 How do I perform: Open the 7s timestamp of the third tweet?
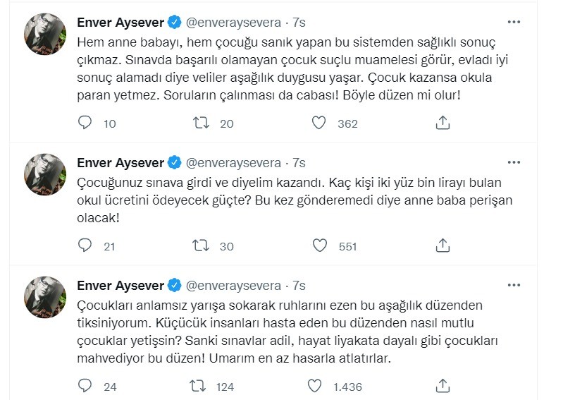pyautogui.click(x=299, y=285)
